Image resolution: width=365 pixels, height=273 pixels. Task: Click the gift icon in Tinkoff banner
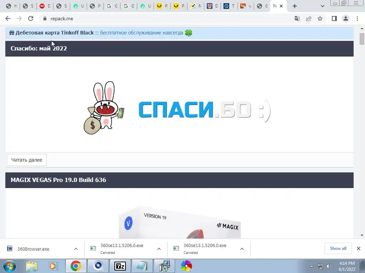tap(12, 33)
